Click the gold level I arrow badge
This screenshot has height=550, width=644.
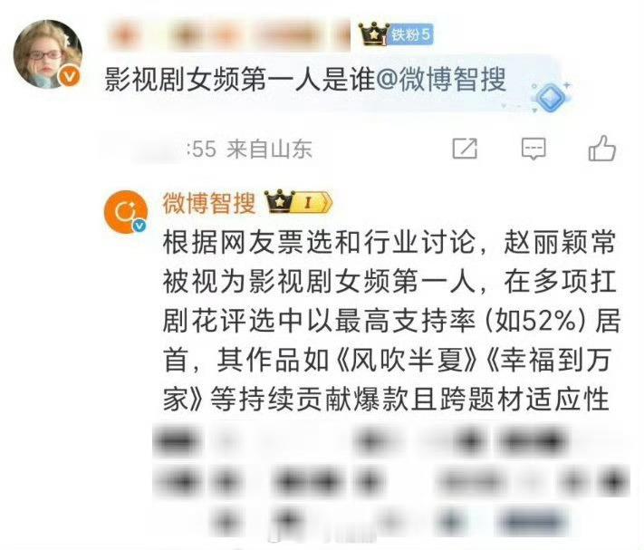point(312,202)
